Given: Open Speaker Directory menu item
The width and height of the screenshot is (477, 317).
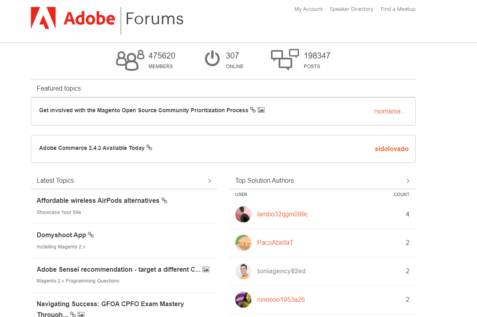Looking at the screenshot, I should (x=352, y=9).
